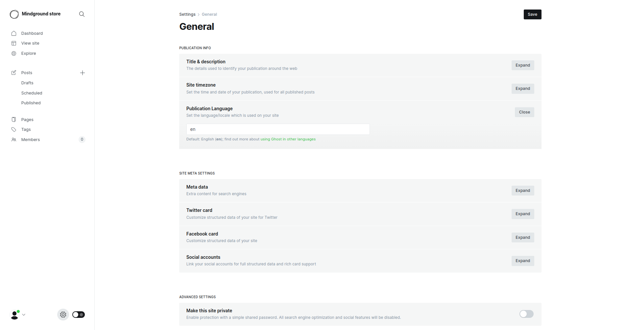Click inside the Publication Language field
The image size is (626, 330).
[x=278, y=129]
